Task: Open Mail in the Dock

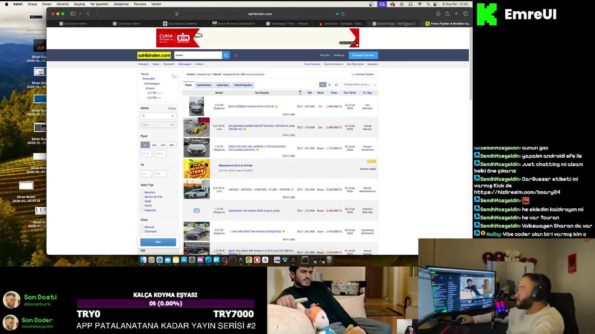Action: point(168,260)
